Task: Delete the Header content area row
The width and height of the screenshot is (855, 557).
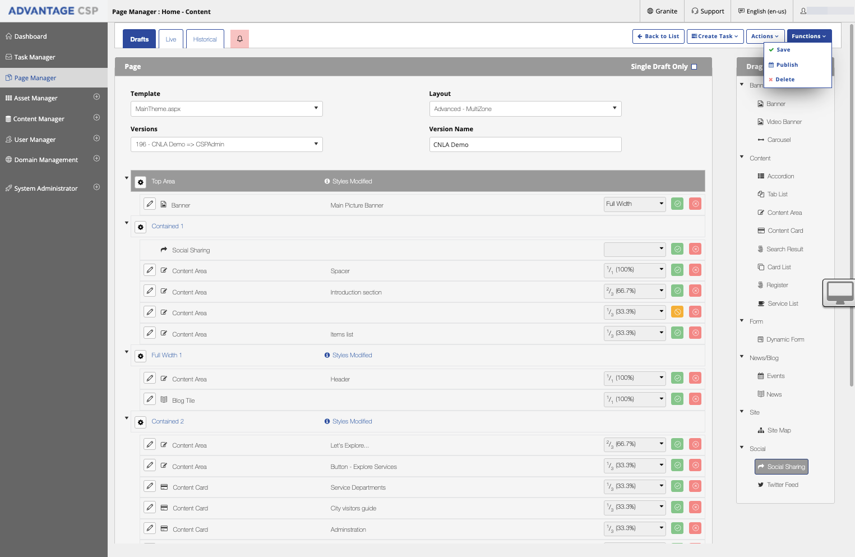Action: click(695, 378)
